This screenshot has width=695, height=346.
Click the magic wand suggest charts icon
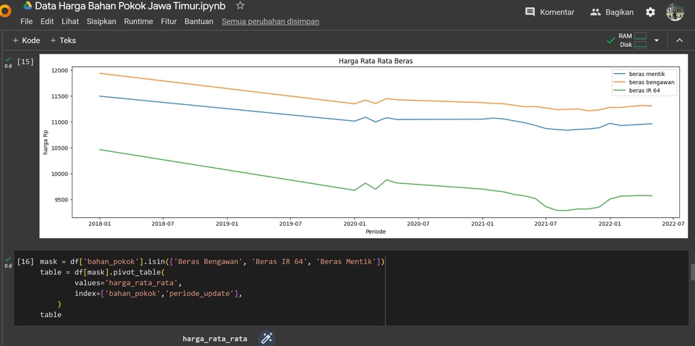click(266, 339)
